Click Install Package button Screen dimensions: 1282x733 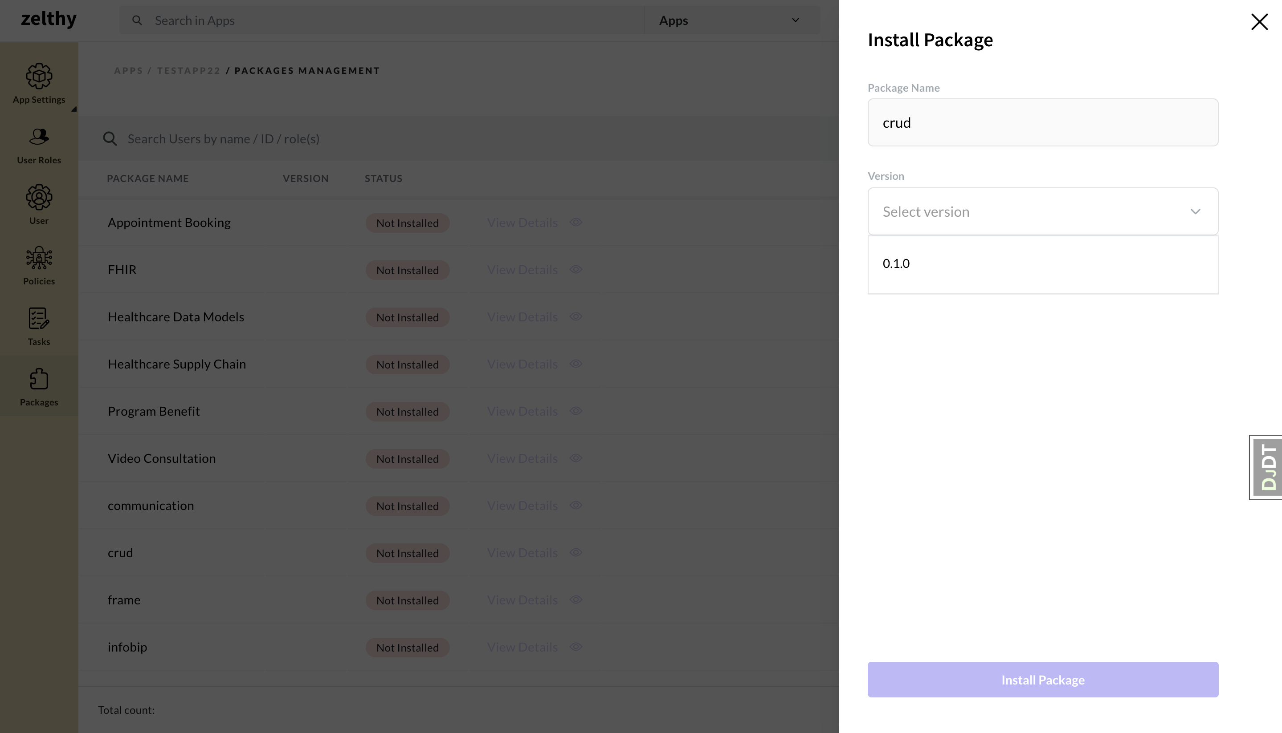point(1042,678)
